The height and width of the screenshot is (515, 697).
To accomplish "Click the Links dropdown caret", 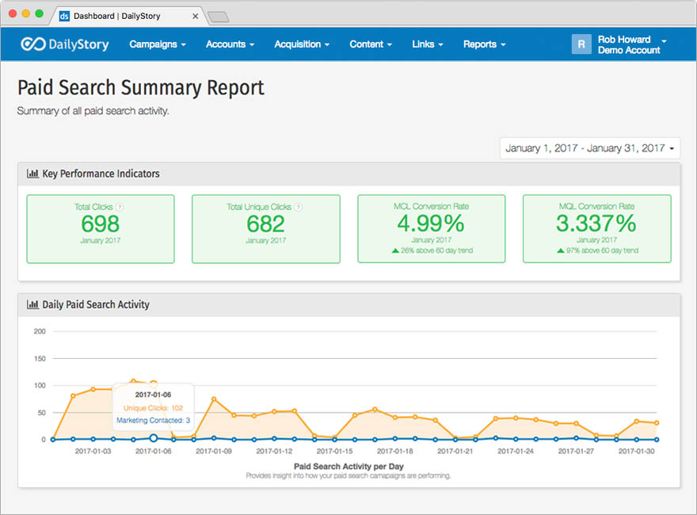I will [441, 45].
